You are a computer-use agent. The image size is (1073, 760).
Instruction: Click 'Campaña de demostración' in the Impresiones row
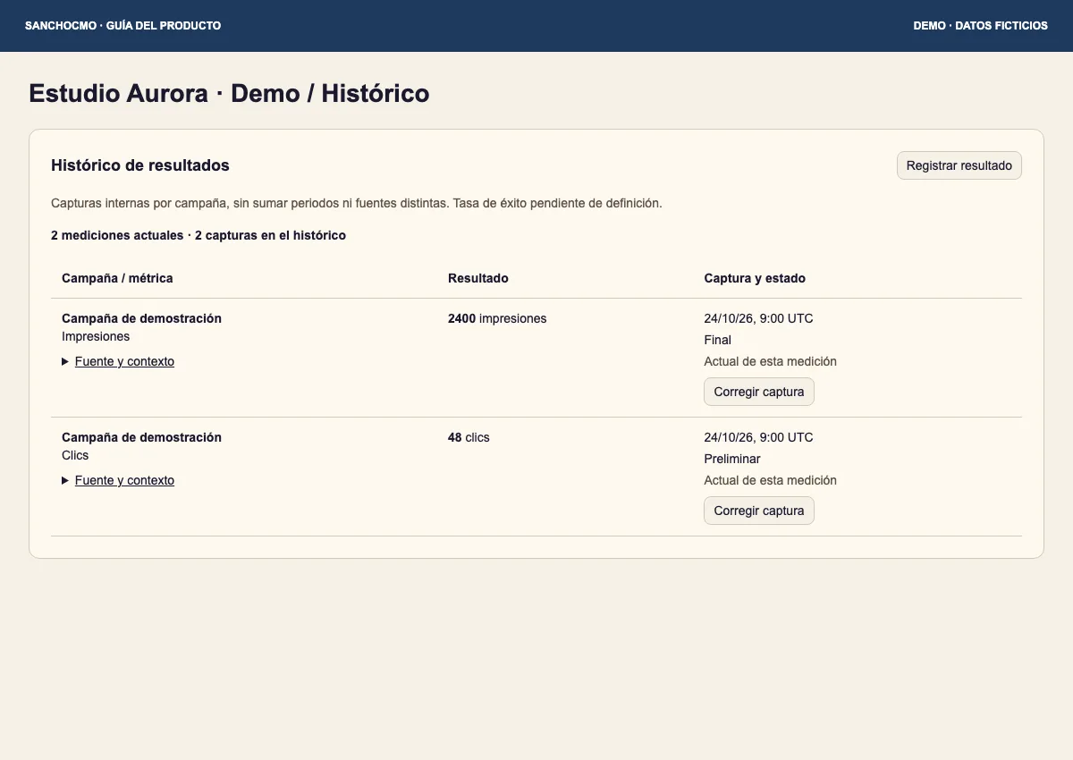[x=141, y=318]
